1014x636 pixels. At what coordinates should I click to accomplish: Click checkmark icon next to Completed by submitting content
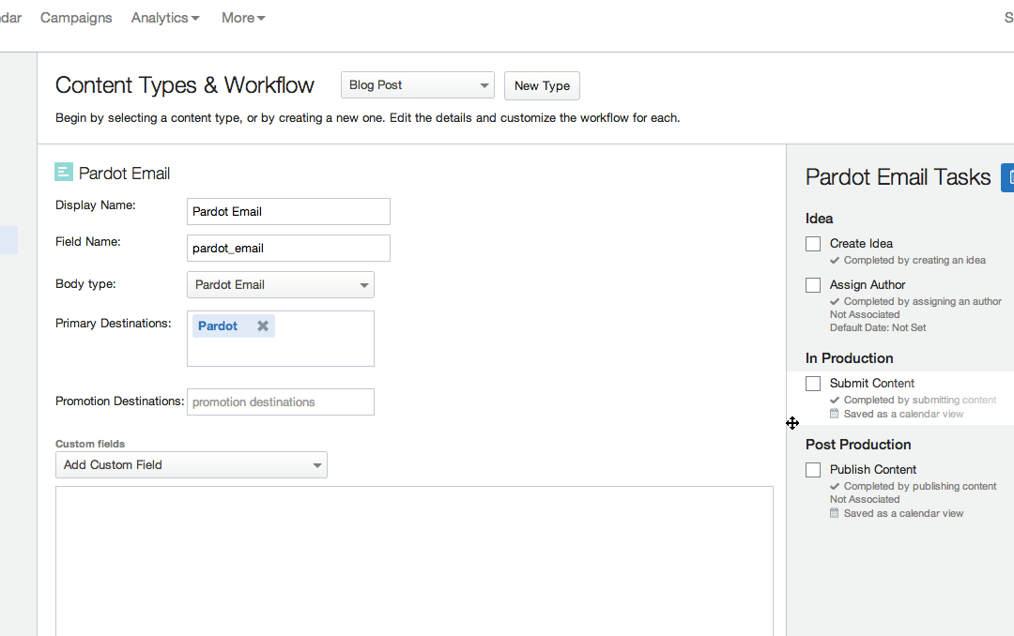[x=835, y=401]
